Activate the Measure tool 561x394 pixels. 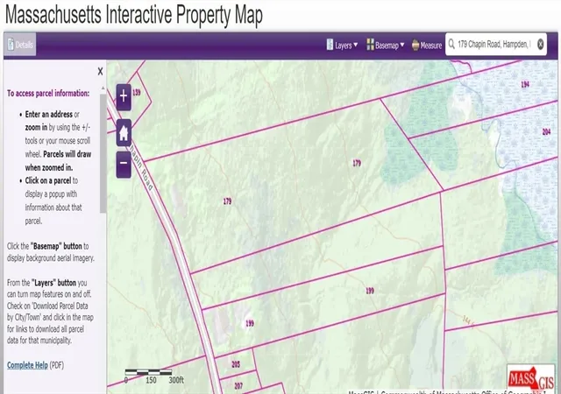click(x=427, y=45)
